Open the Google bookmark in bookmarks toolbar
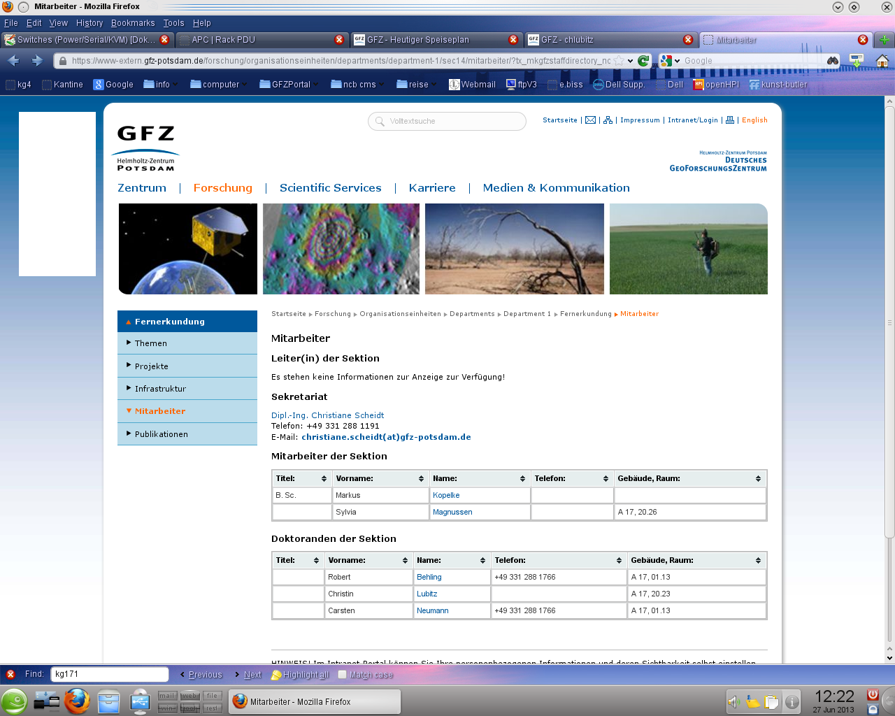Image resolution: width=895 pixels, height=716 pixels. [x=113, y=85]
